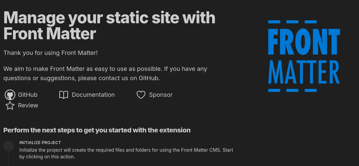Open the GitHub octocat icon
This screenshot has width=359, height=166.
[10, 95]
